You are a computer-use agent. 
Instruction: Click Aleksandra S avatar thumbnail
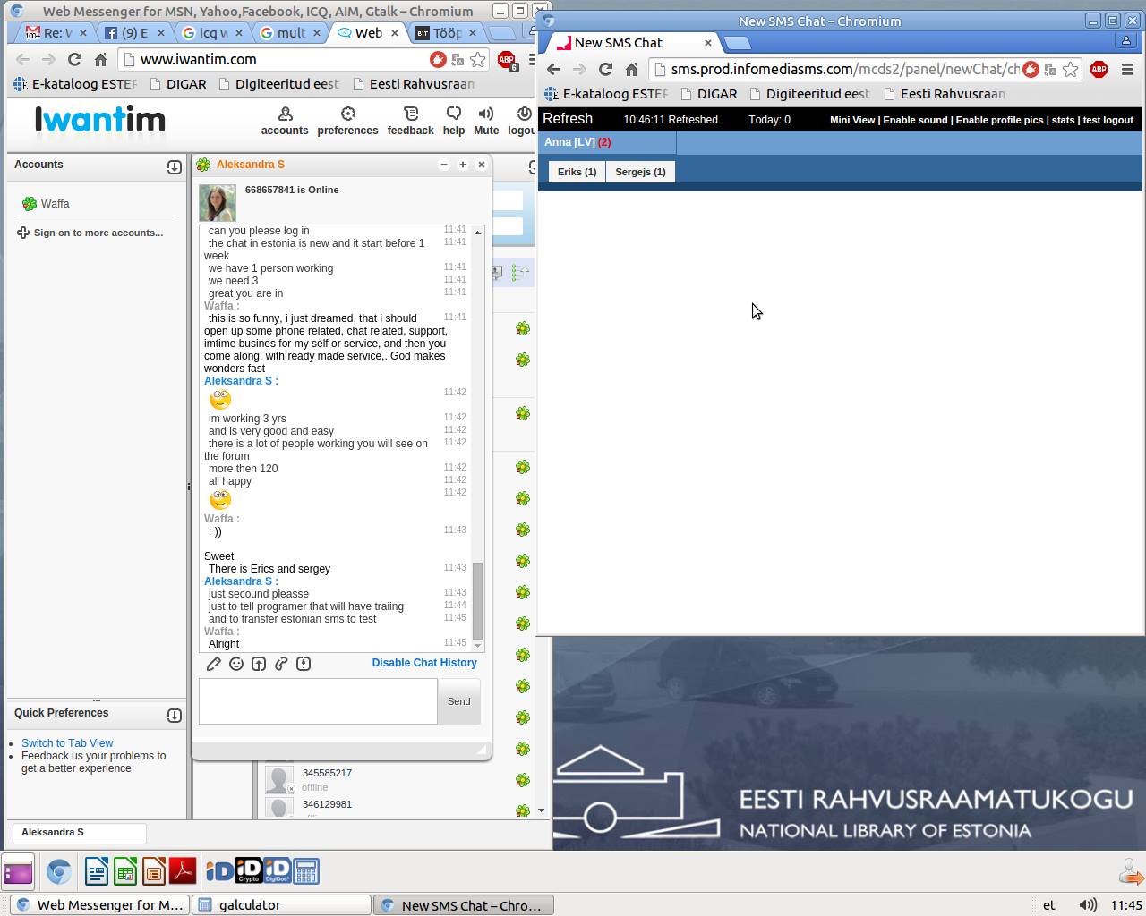click(x=218, y=203)
